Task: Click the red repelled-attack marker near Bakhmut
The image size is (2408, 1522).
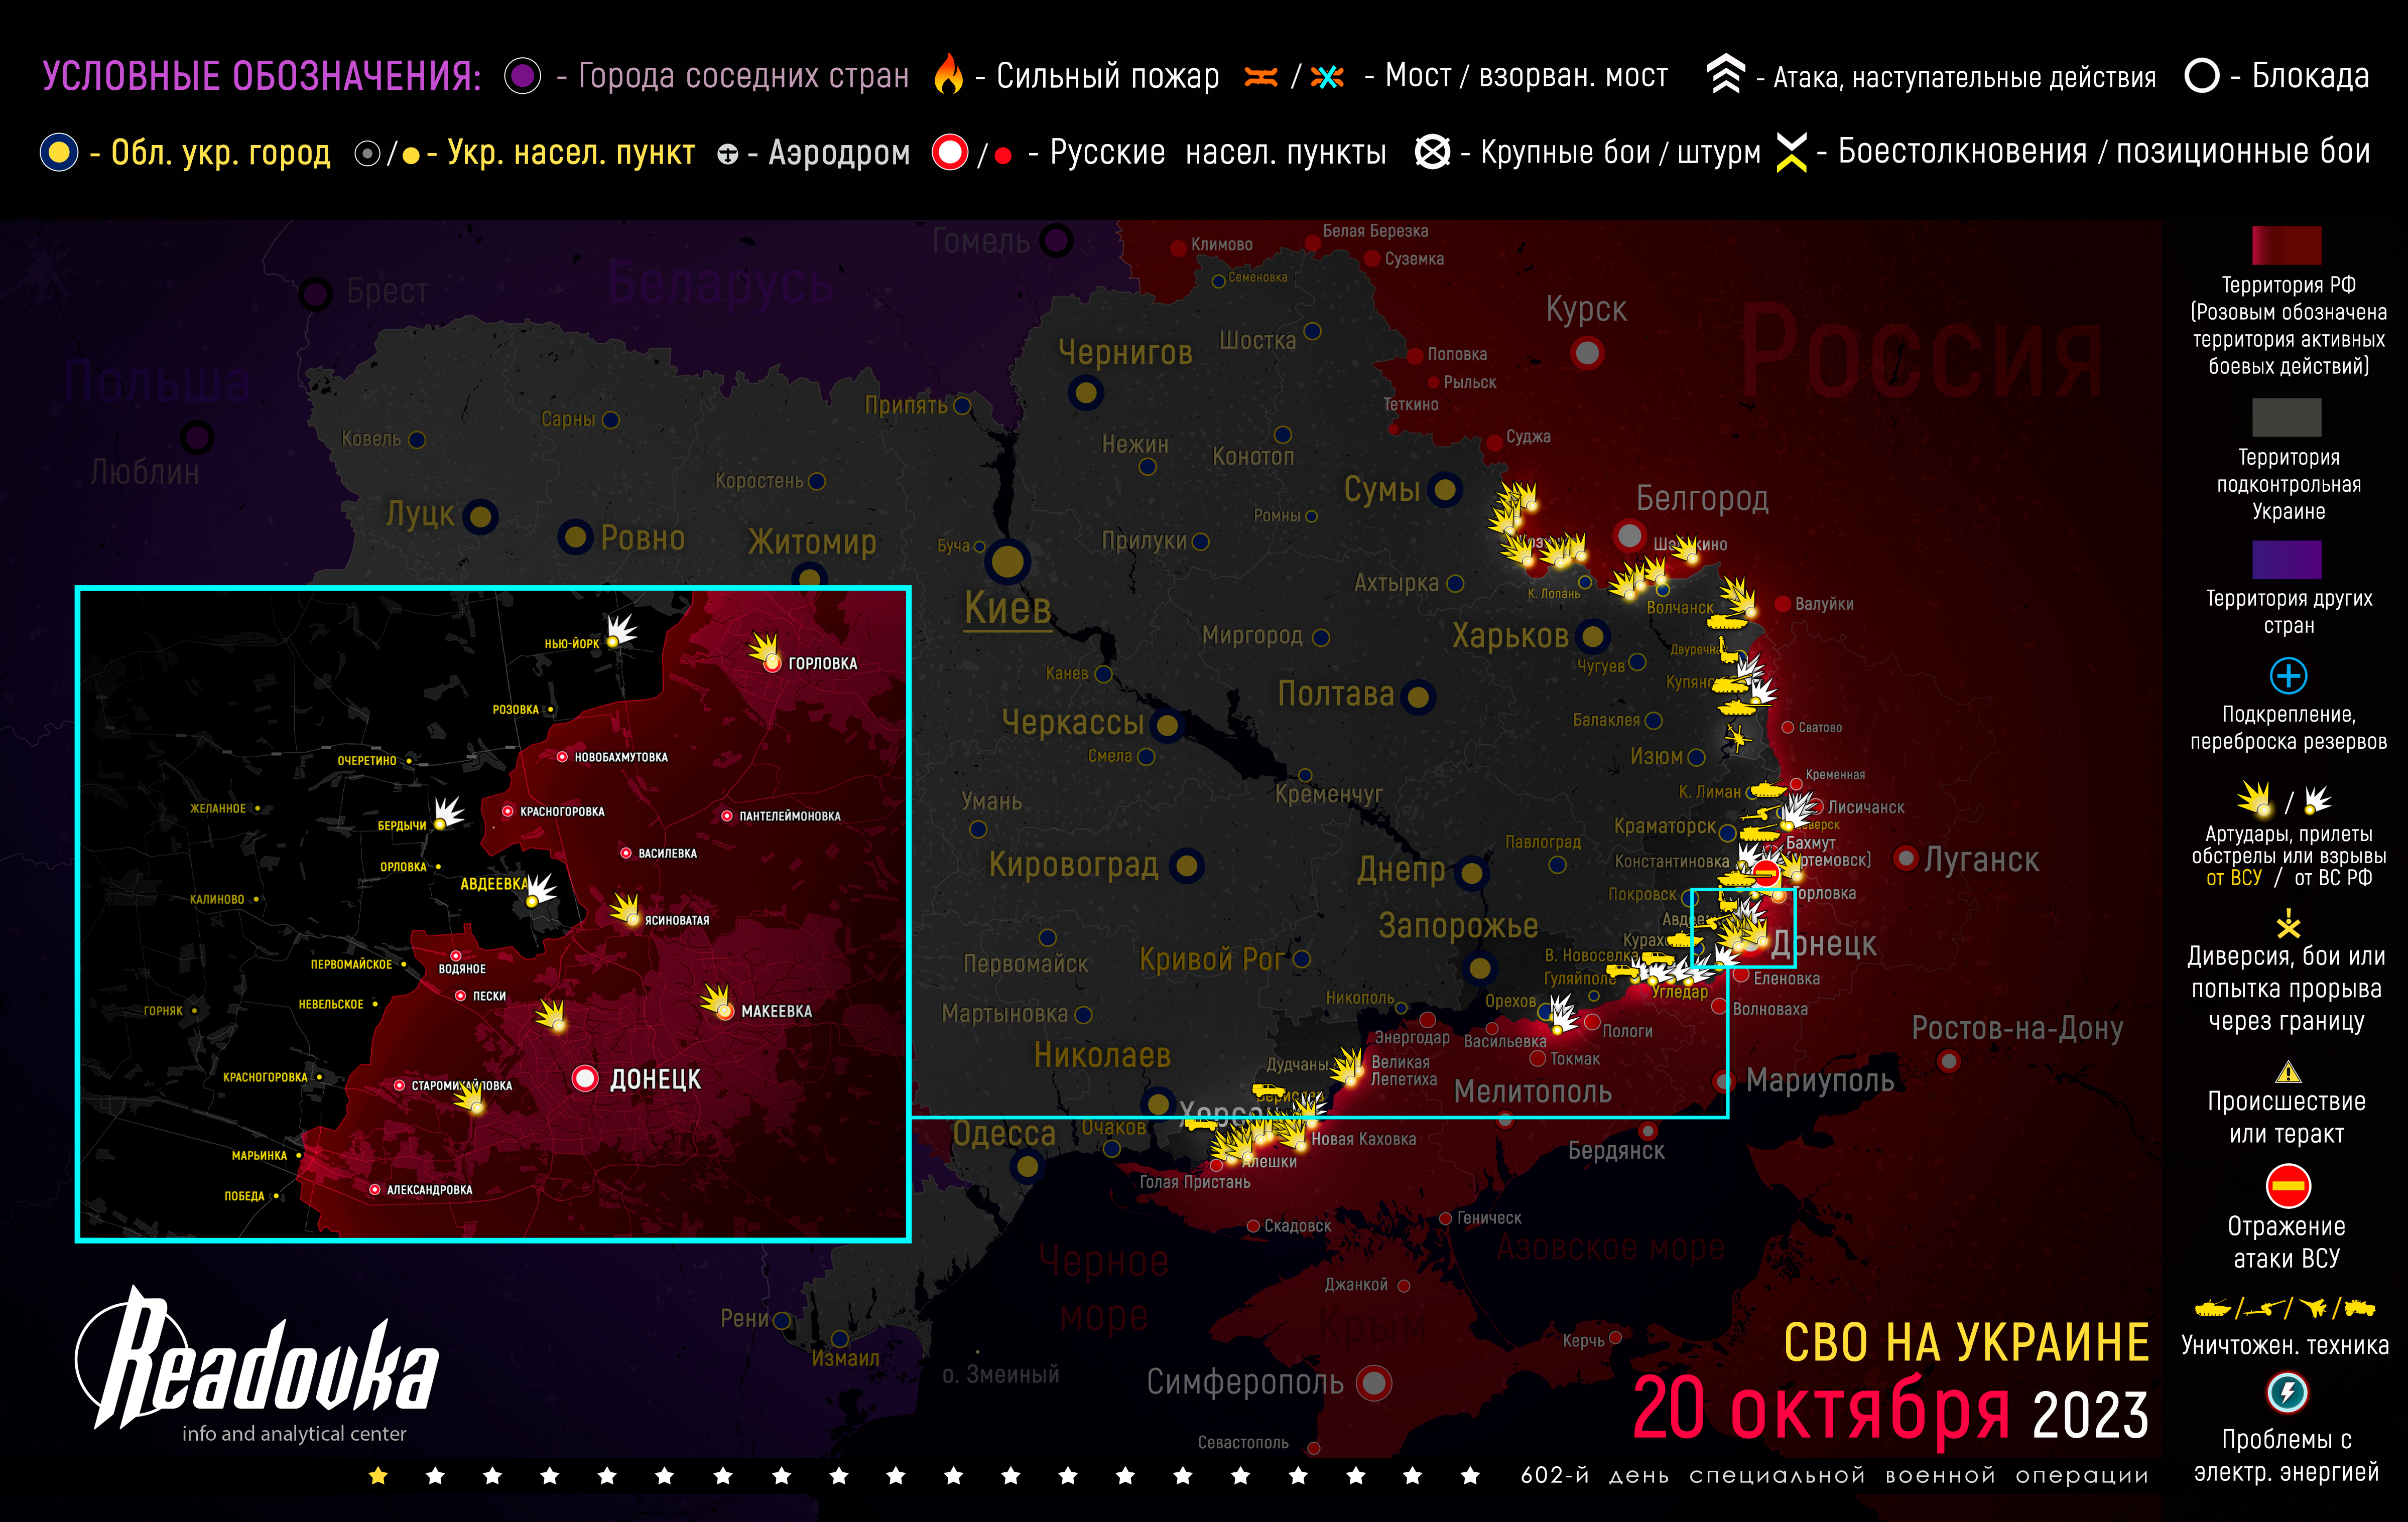Action: coord(1765,873)
